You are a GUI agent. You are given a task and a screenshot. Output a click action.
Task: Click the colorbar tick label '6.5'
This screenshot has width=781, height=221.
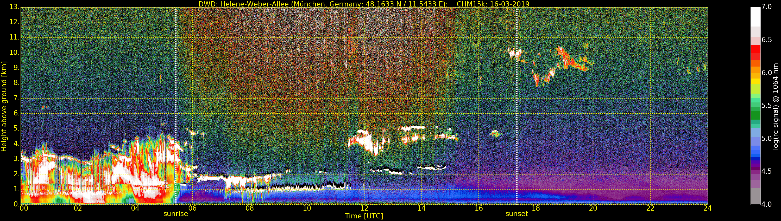(x=766, y=40)
